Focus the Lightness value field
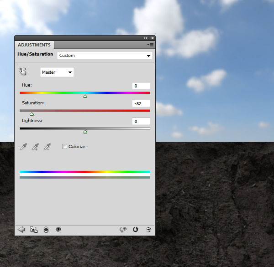The image size is (274, 267). click(141, 121)
